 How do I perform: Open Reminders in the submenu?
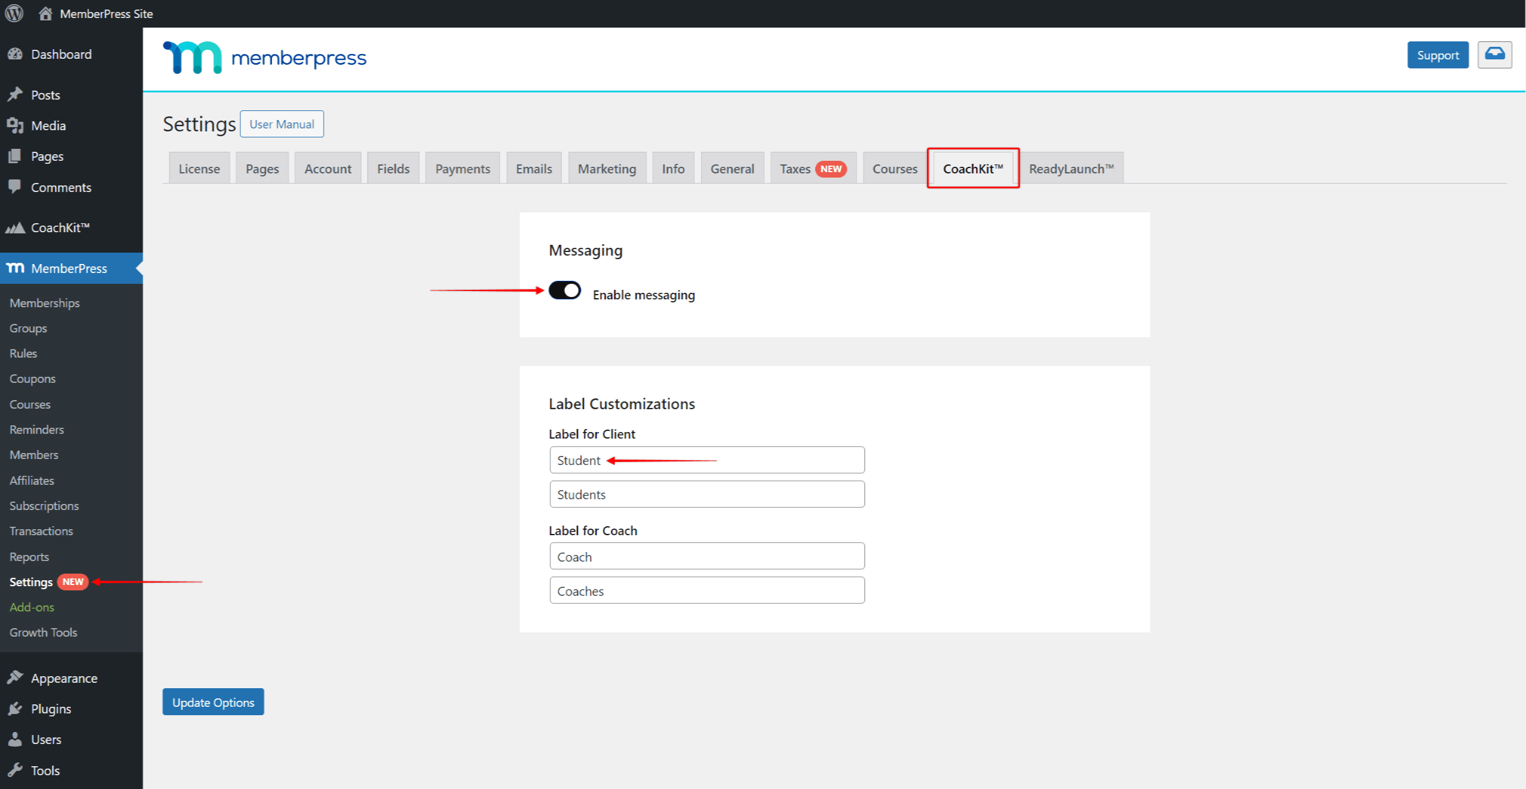point(37,430)
